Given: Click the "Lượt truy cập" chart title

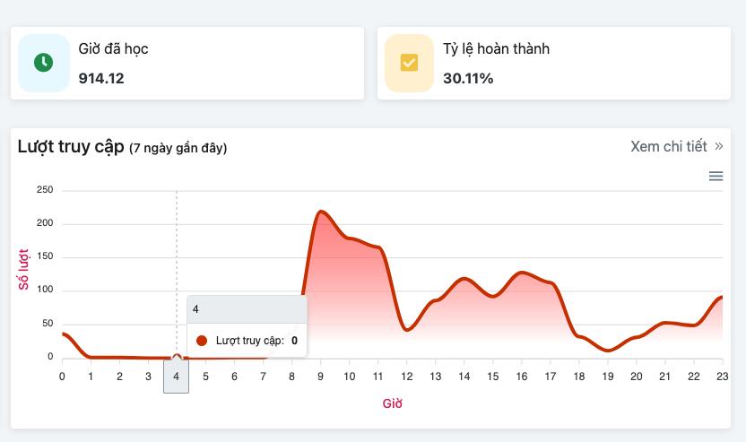Looking at the screenshot, I should (70, 147).
